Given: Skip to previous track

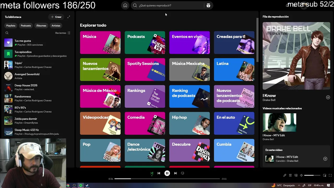Looking at the screenshot, I should pyautogui.click(x=159, y=173).
